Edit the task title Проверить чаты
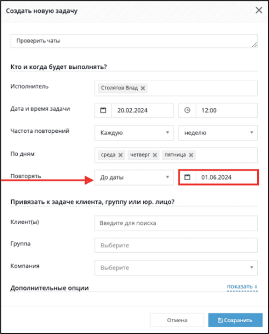This screenshot has height=334, width=269. click(134, 41)
